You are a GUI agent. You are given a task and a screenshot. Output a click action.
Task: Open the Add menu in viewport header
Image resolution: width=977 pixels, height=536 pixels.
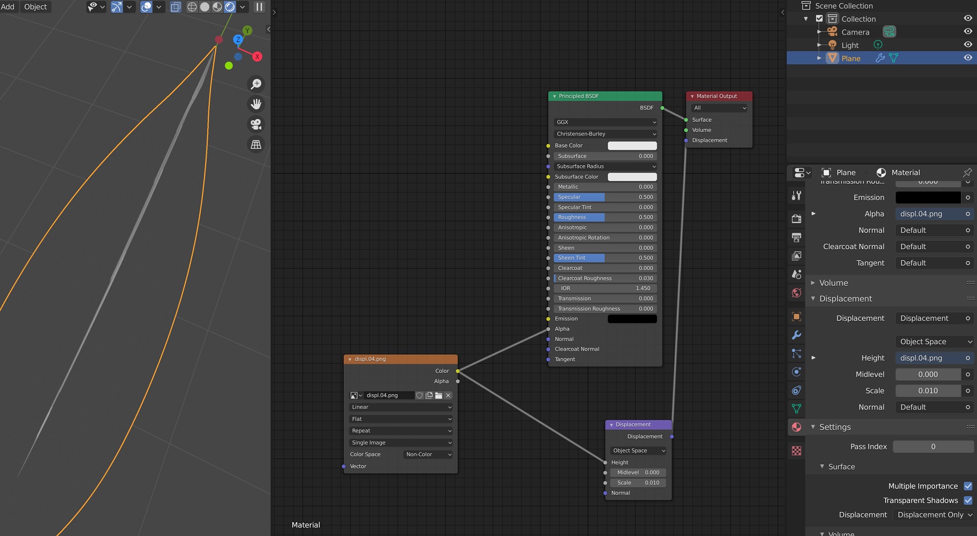[x=8, y=7]
